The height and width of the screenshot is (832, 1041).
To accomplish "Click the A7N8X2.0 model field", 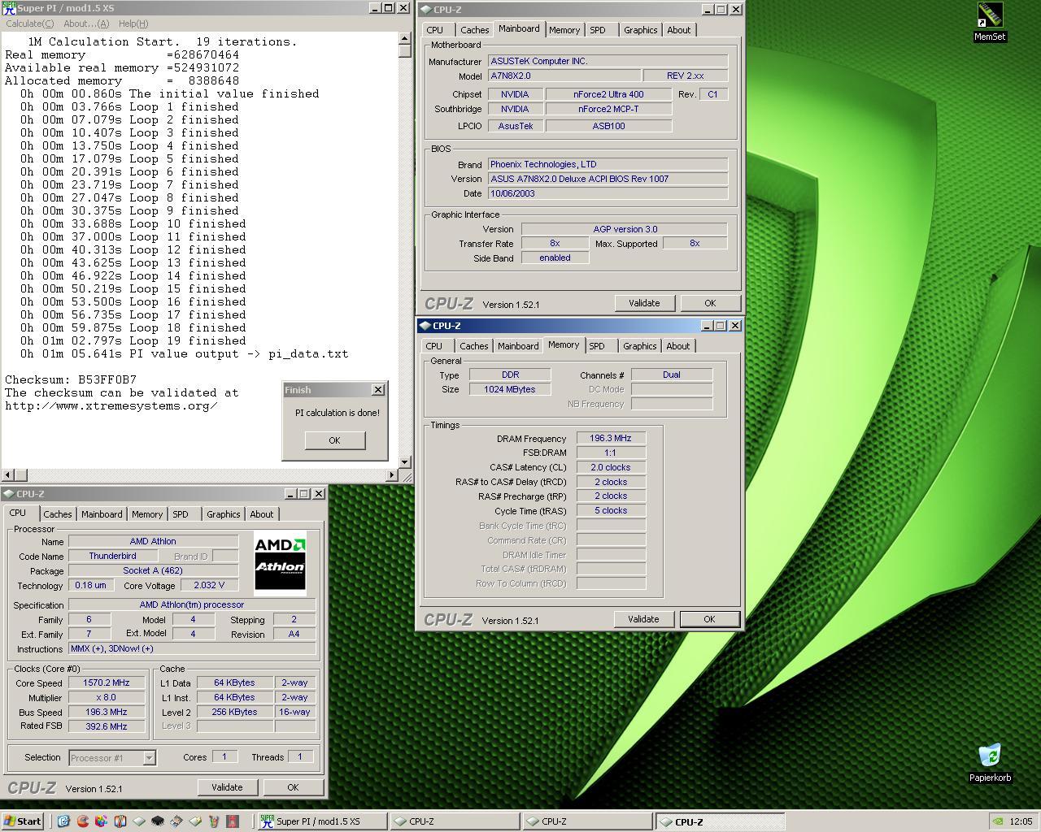I will tap(563, 76).
